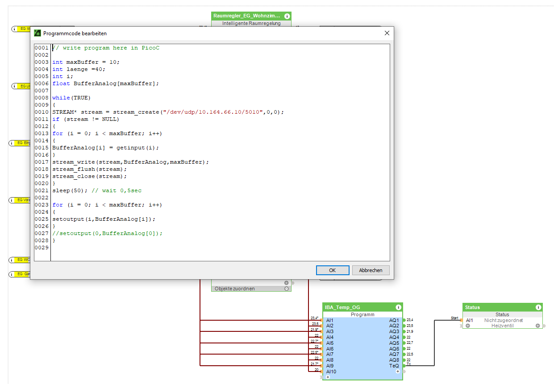The height and width of the screenshot is (384, 554).
Task: Click the Loxone icon in the dialog title
Action: coord(37,33)
